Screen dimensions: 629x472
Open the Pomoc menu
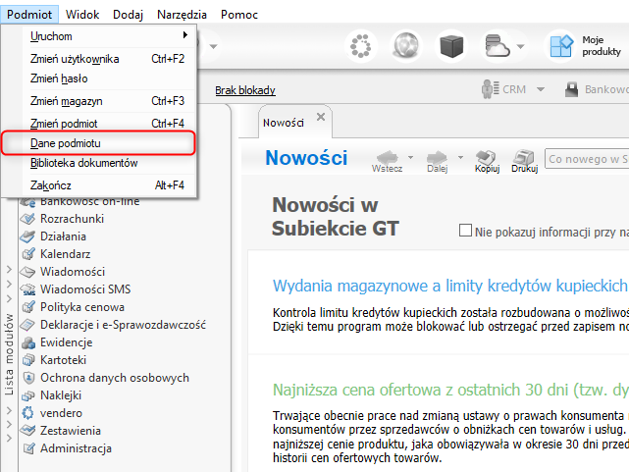point(239,15)
